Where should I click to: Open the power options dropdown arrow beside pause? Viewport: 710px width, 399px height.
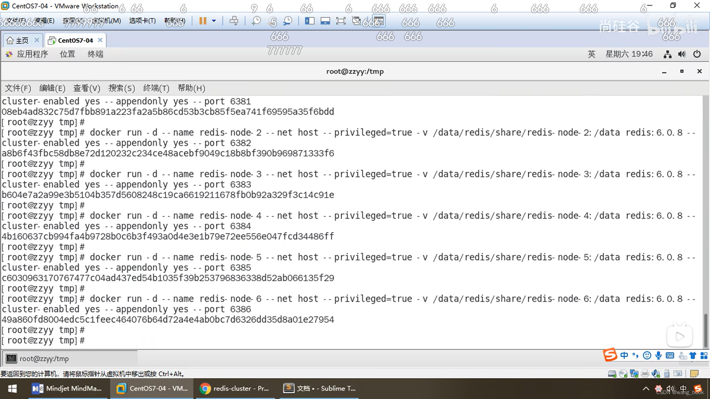tap(214, 21)
